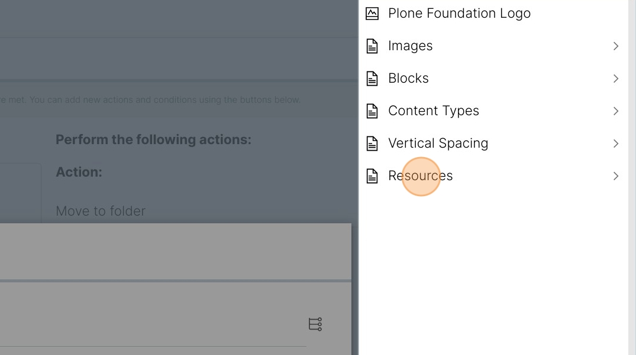The width and height of the screenshot is (636, 355).
Task: Click the document icon next to Blocks
Action: (x=372, y=79)
